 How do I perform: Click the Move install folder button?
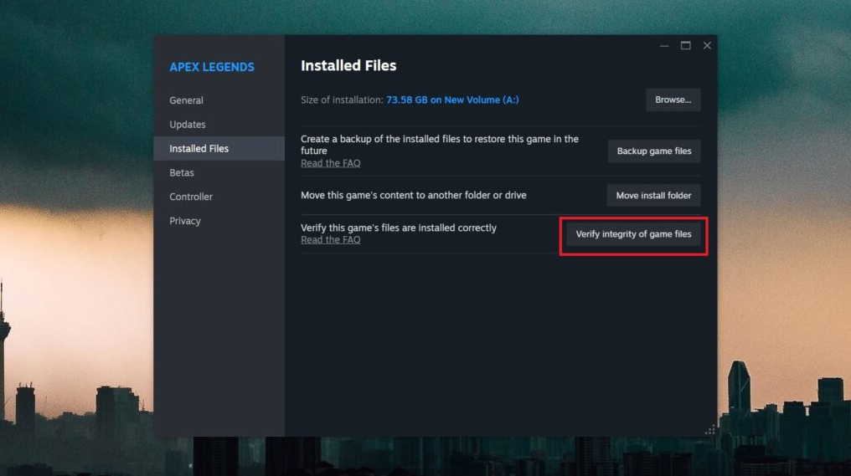click(653, 196)
